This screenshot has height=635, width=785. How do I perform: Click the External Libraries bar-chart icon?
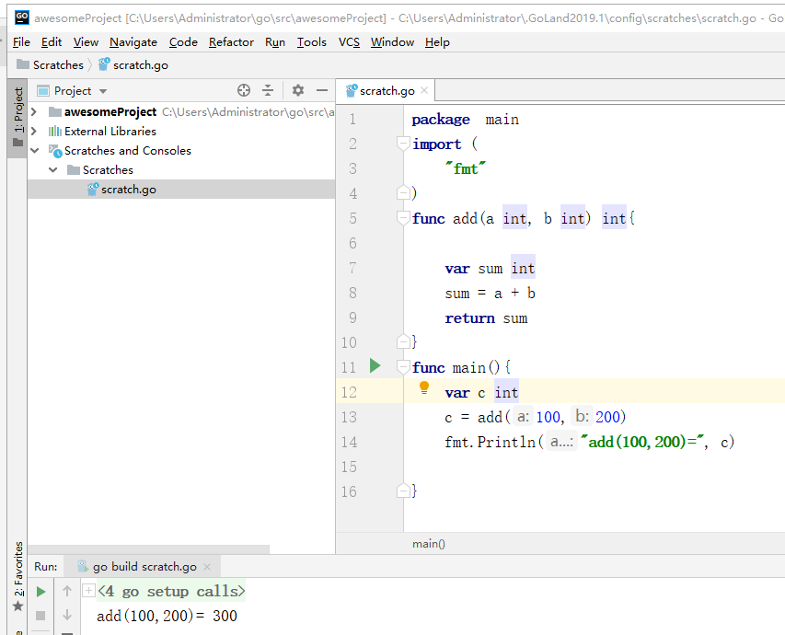tap(55, 132)
